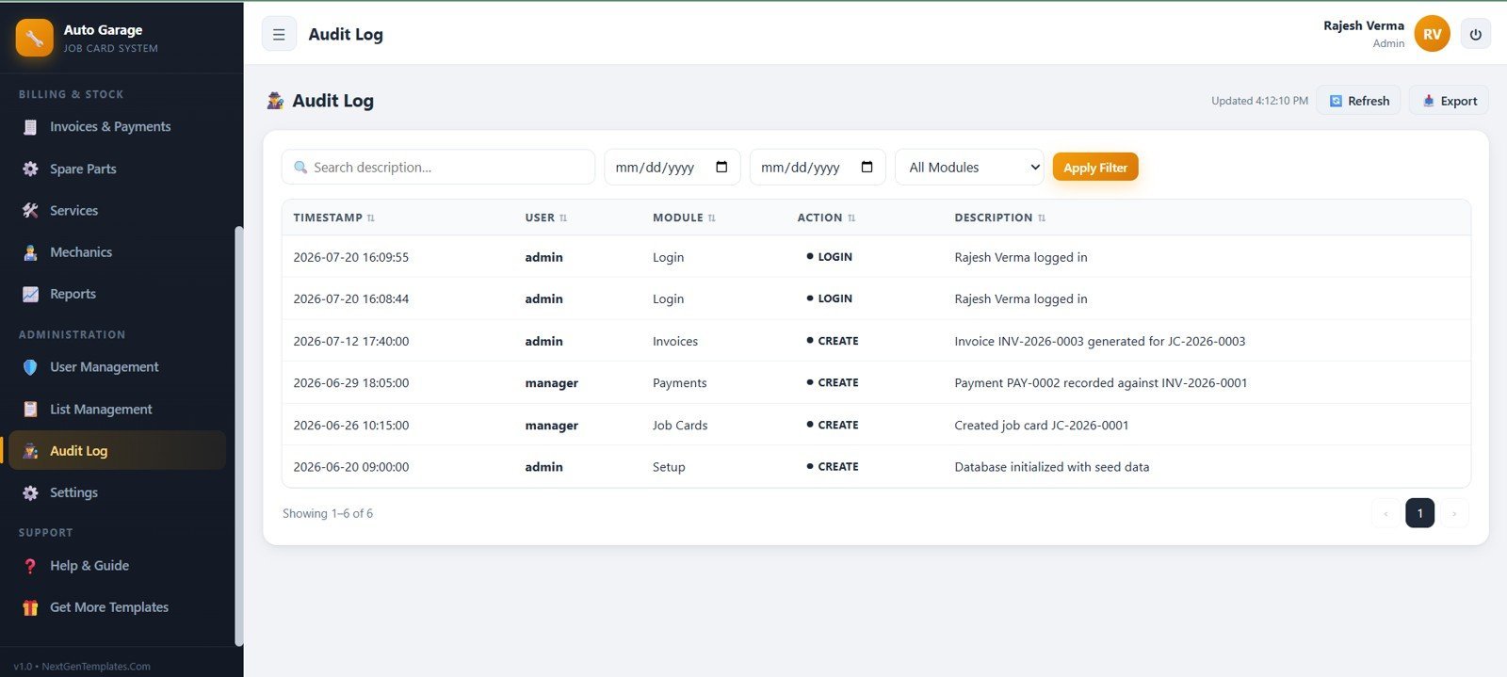Click the Export button
Screen dimensions: 1507x677
[x=1449, y=101]
